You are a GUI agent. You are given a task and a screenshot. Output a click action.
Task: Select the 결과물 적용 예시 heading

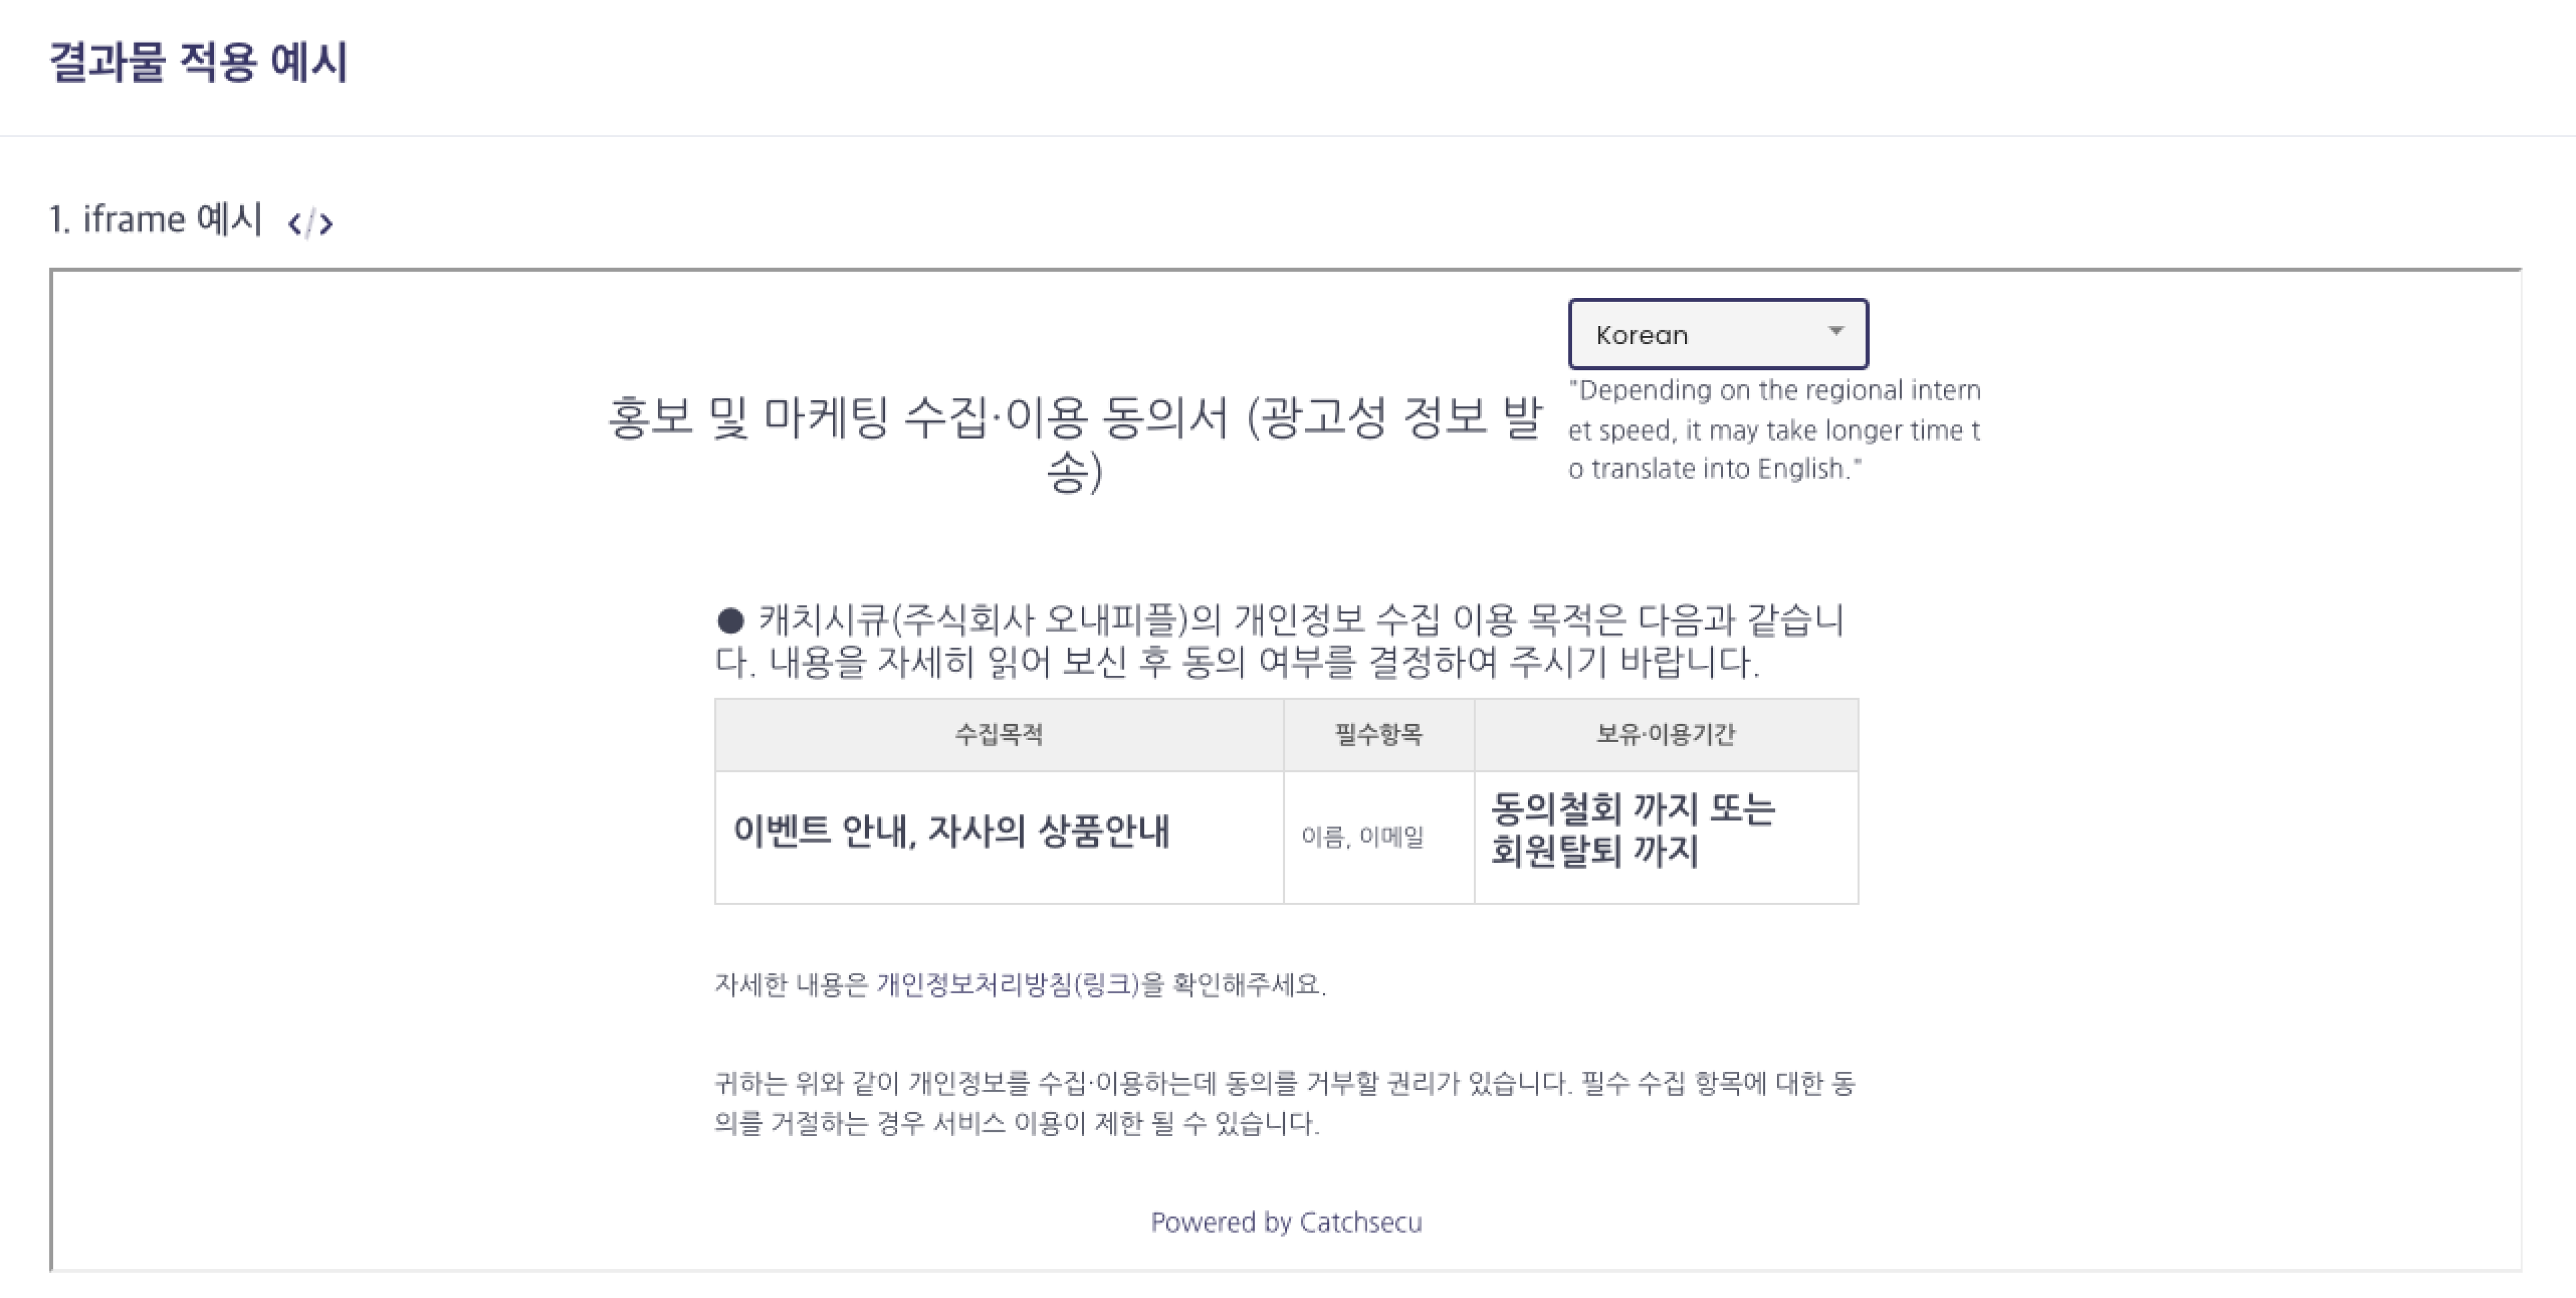coord(198,62)
